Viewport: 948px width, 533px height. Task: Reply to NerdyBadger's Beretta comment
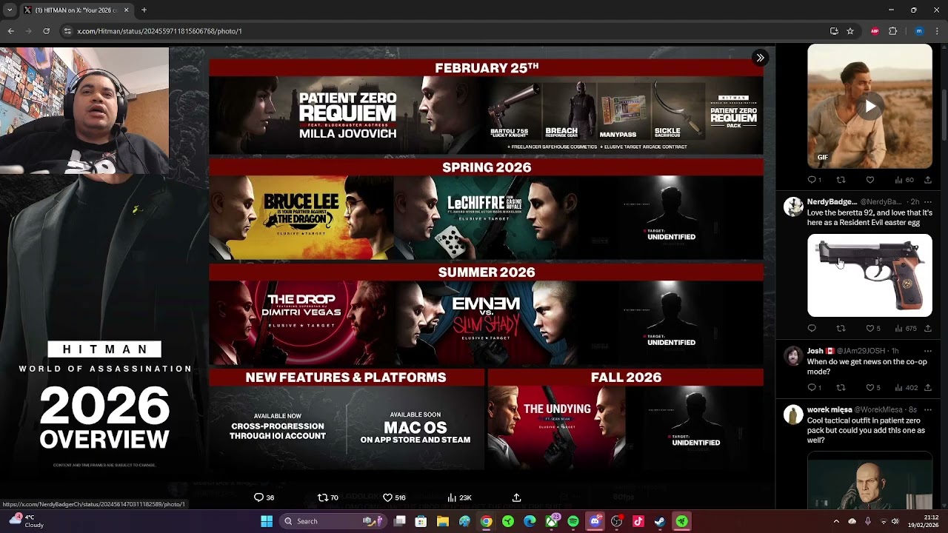(812, 328)
